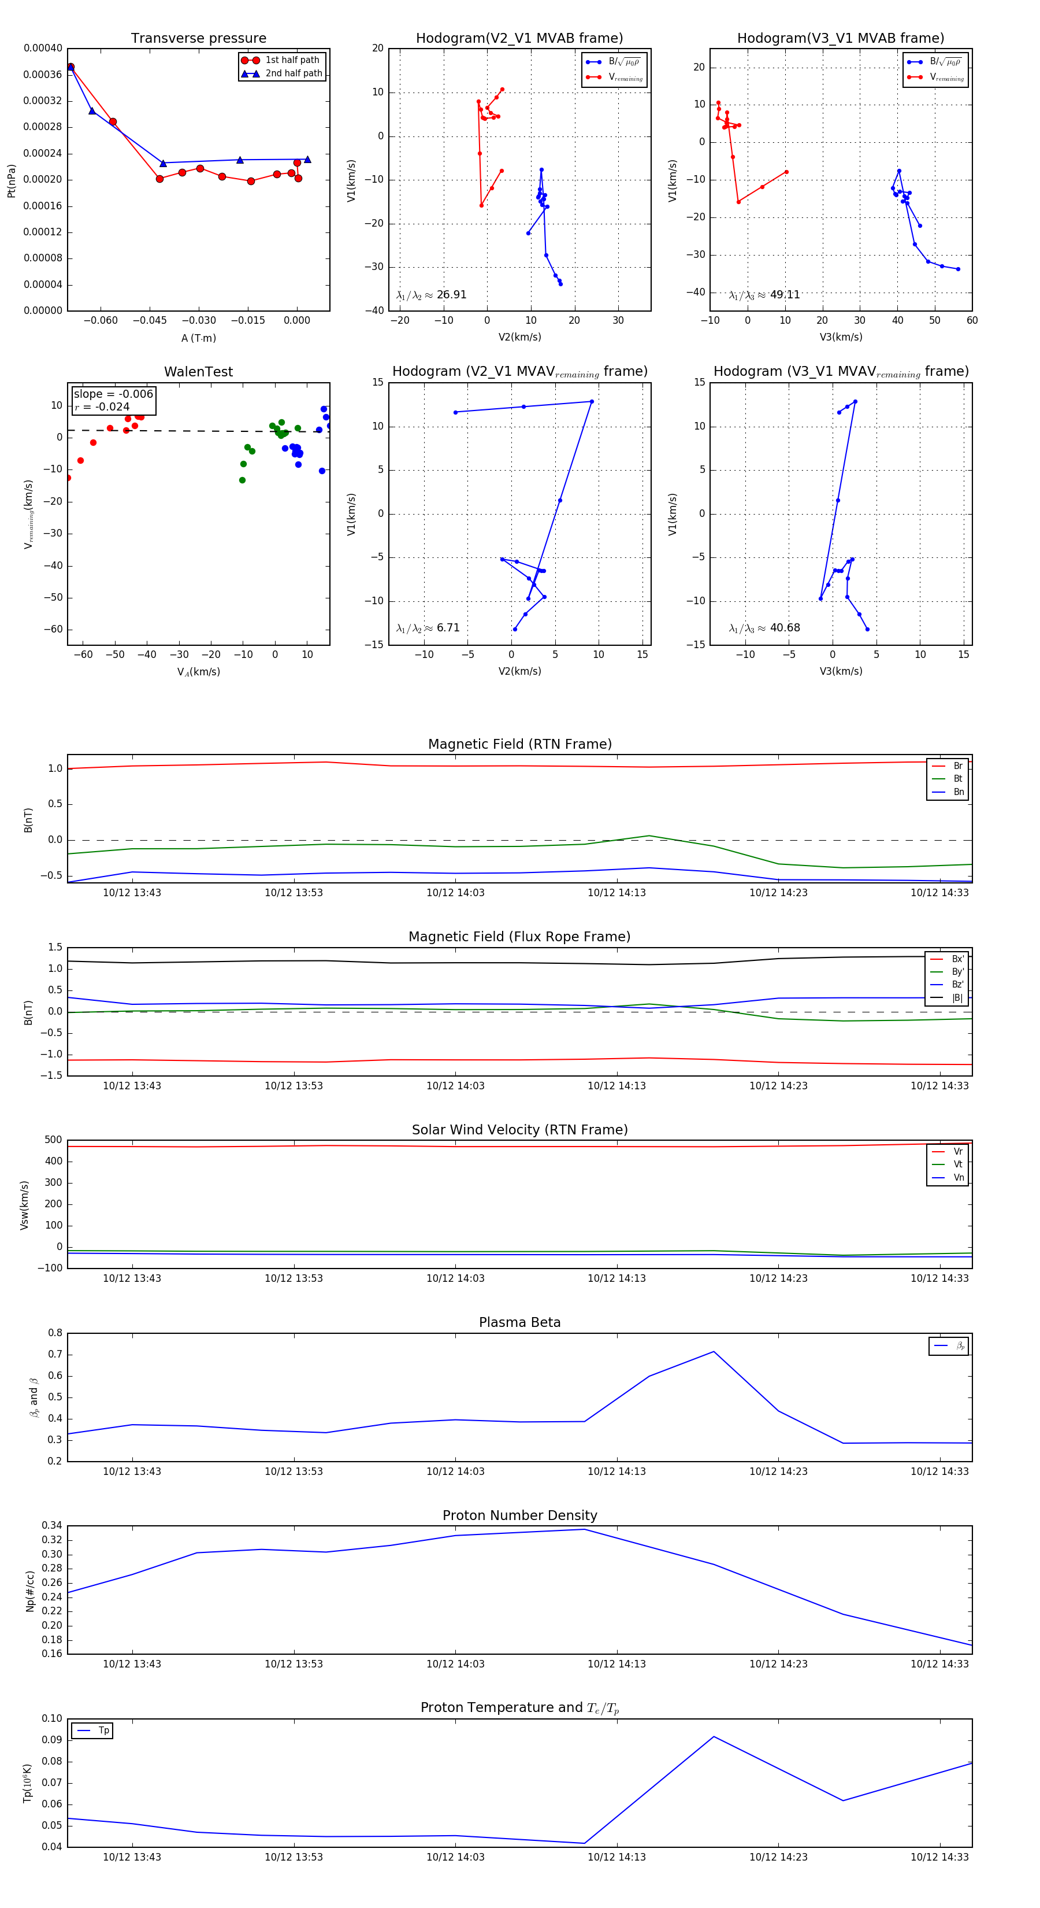Click 'Vsw(km/s)' y-axis label

click(x=24, y=1205)
